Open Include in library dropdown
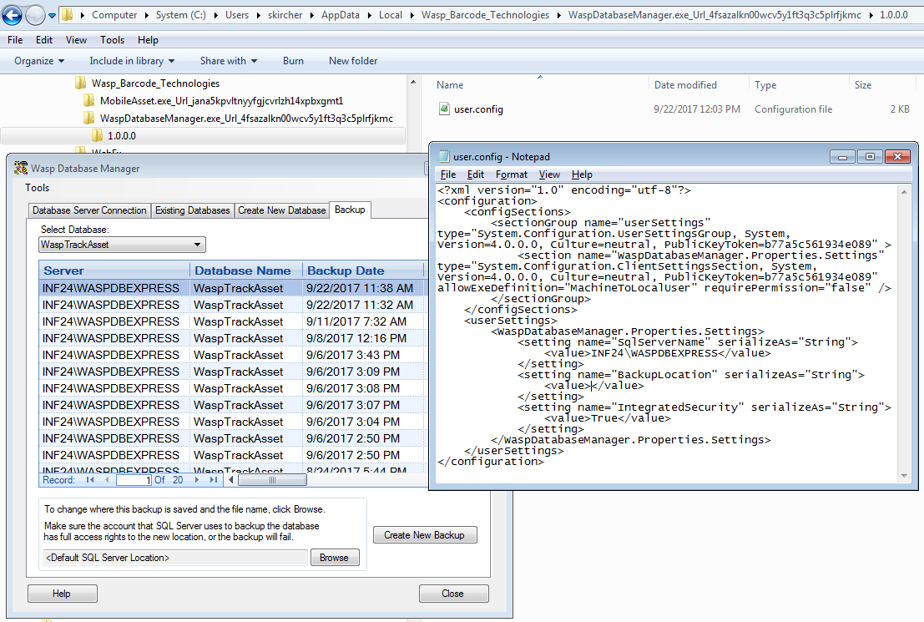 [132, 61]
